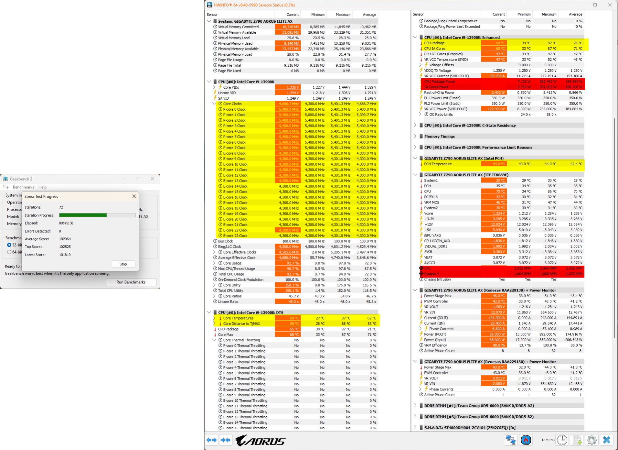Click the left panel Sensor column header
618x450 pixels.
tap(240, 15)
